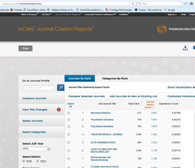Click Select All in the table header
Screen dimensions: 195x168
70,105
